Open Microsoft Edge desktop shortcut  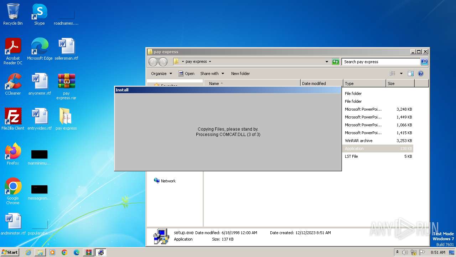40,49
